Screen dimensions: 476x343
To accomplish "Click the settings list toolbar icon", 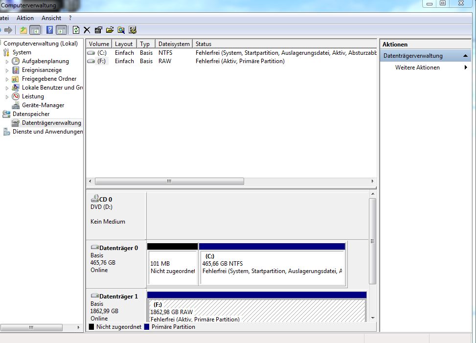I will pos(133,30).
